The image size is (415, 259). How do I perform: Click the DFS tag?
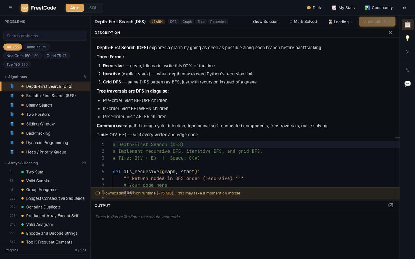pos(173,22)
